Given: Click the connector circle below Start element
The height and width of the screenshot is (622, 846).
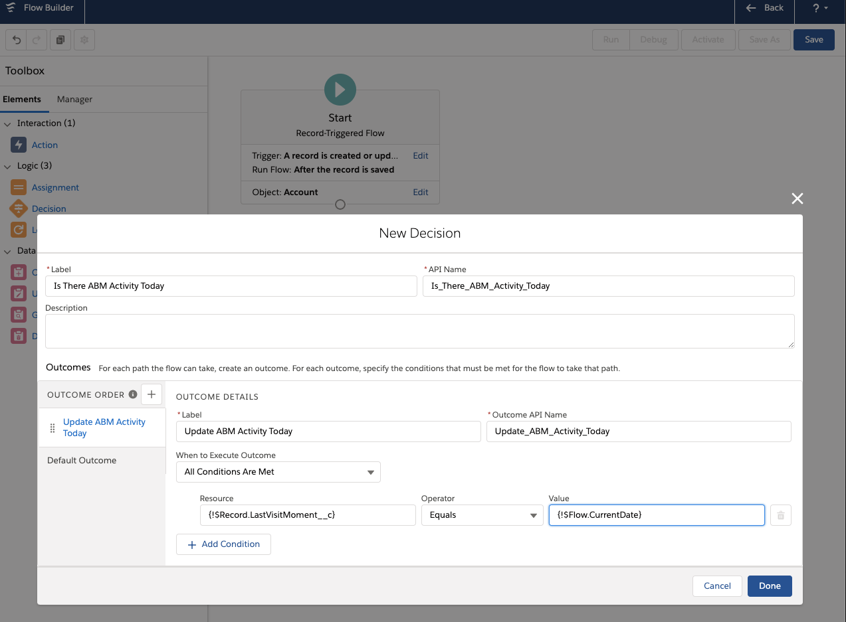Looking at the screenshot, I should (x=340, y=204).
